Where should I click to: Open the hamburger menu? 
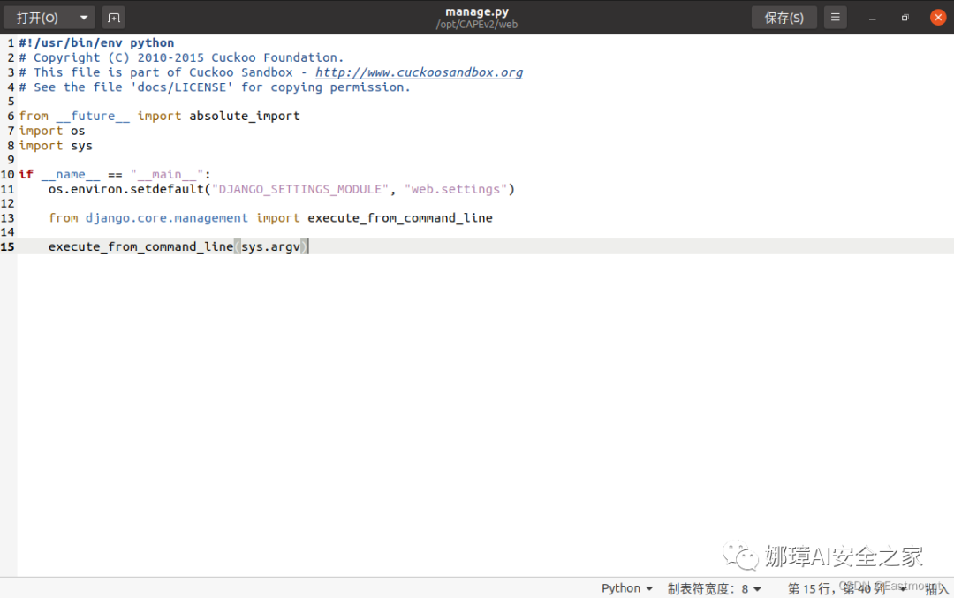pos(836,18)
